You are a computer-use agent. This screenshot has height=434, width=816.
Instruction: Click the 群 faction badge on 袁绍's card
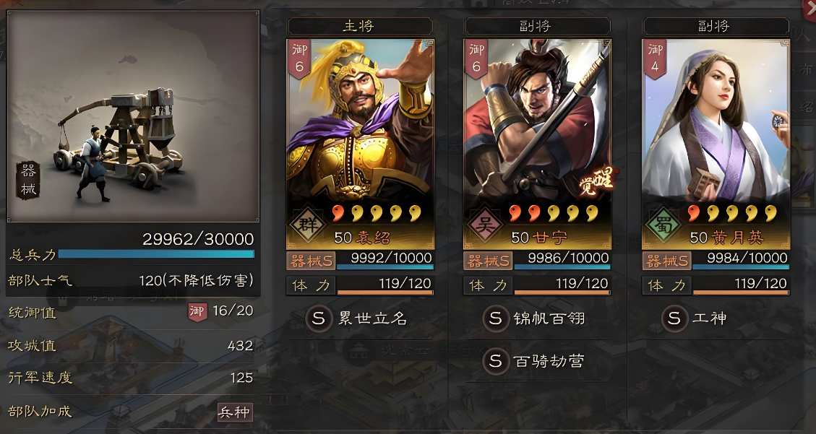click(308, 225)
